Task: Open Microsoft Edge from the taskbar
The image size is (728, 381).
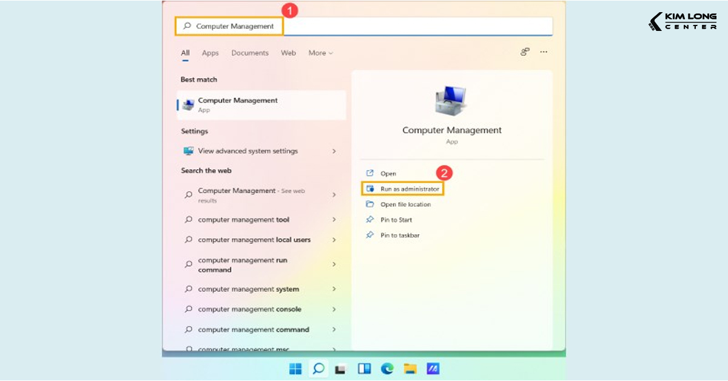Action: (387, 368)
